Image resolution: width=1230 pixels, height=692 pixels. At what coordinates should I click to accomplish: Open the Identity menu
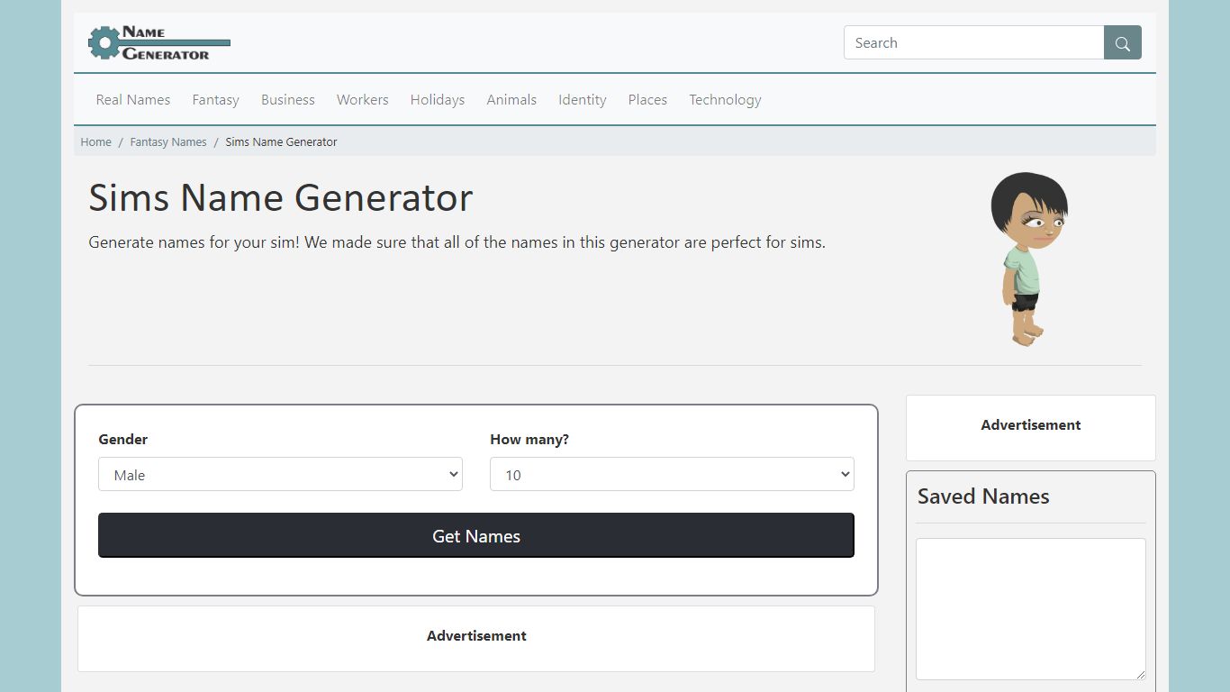[583, 100]
